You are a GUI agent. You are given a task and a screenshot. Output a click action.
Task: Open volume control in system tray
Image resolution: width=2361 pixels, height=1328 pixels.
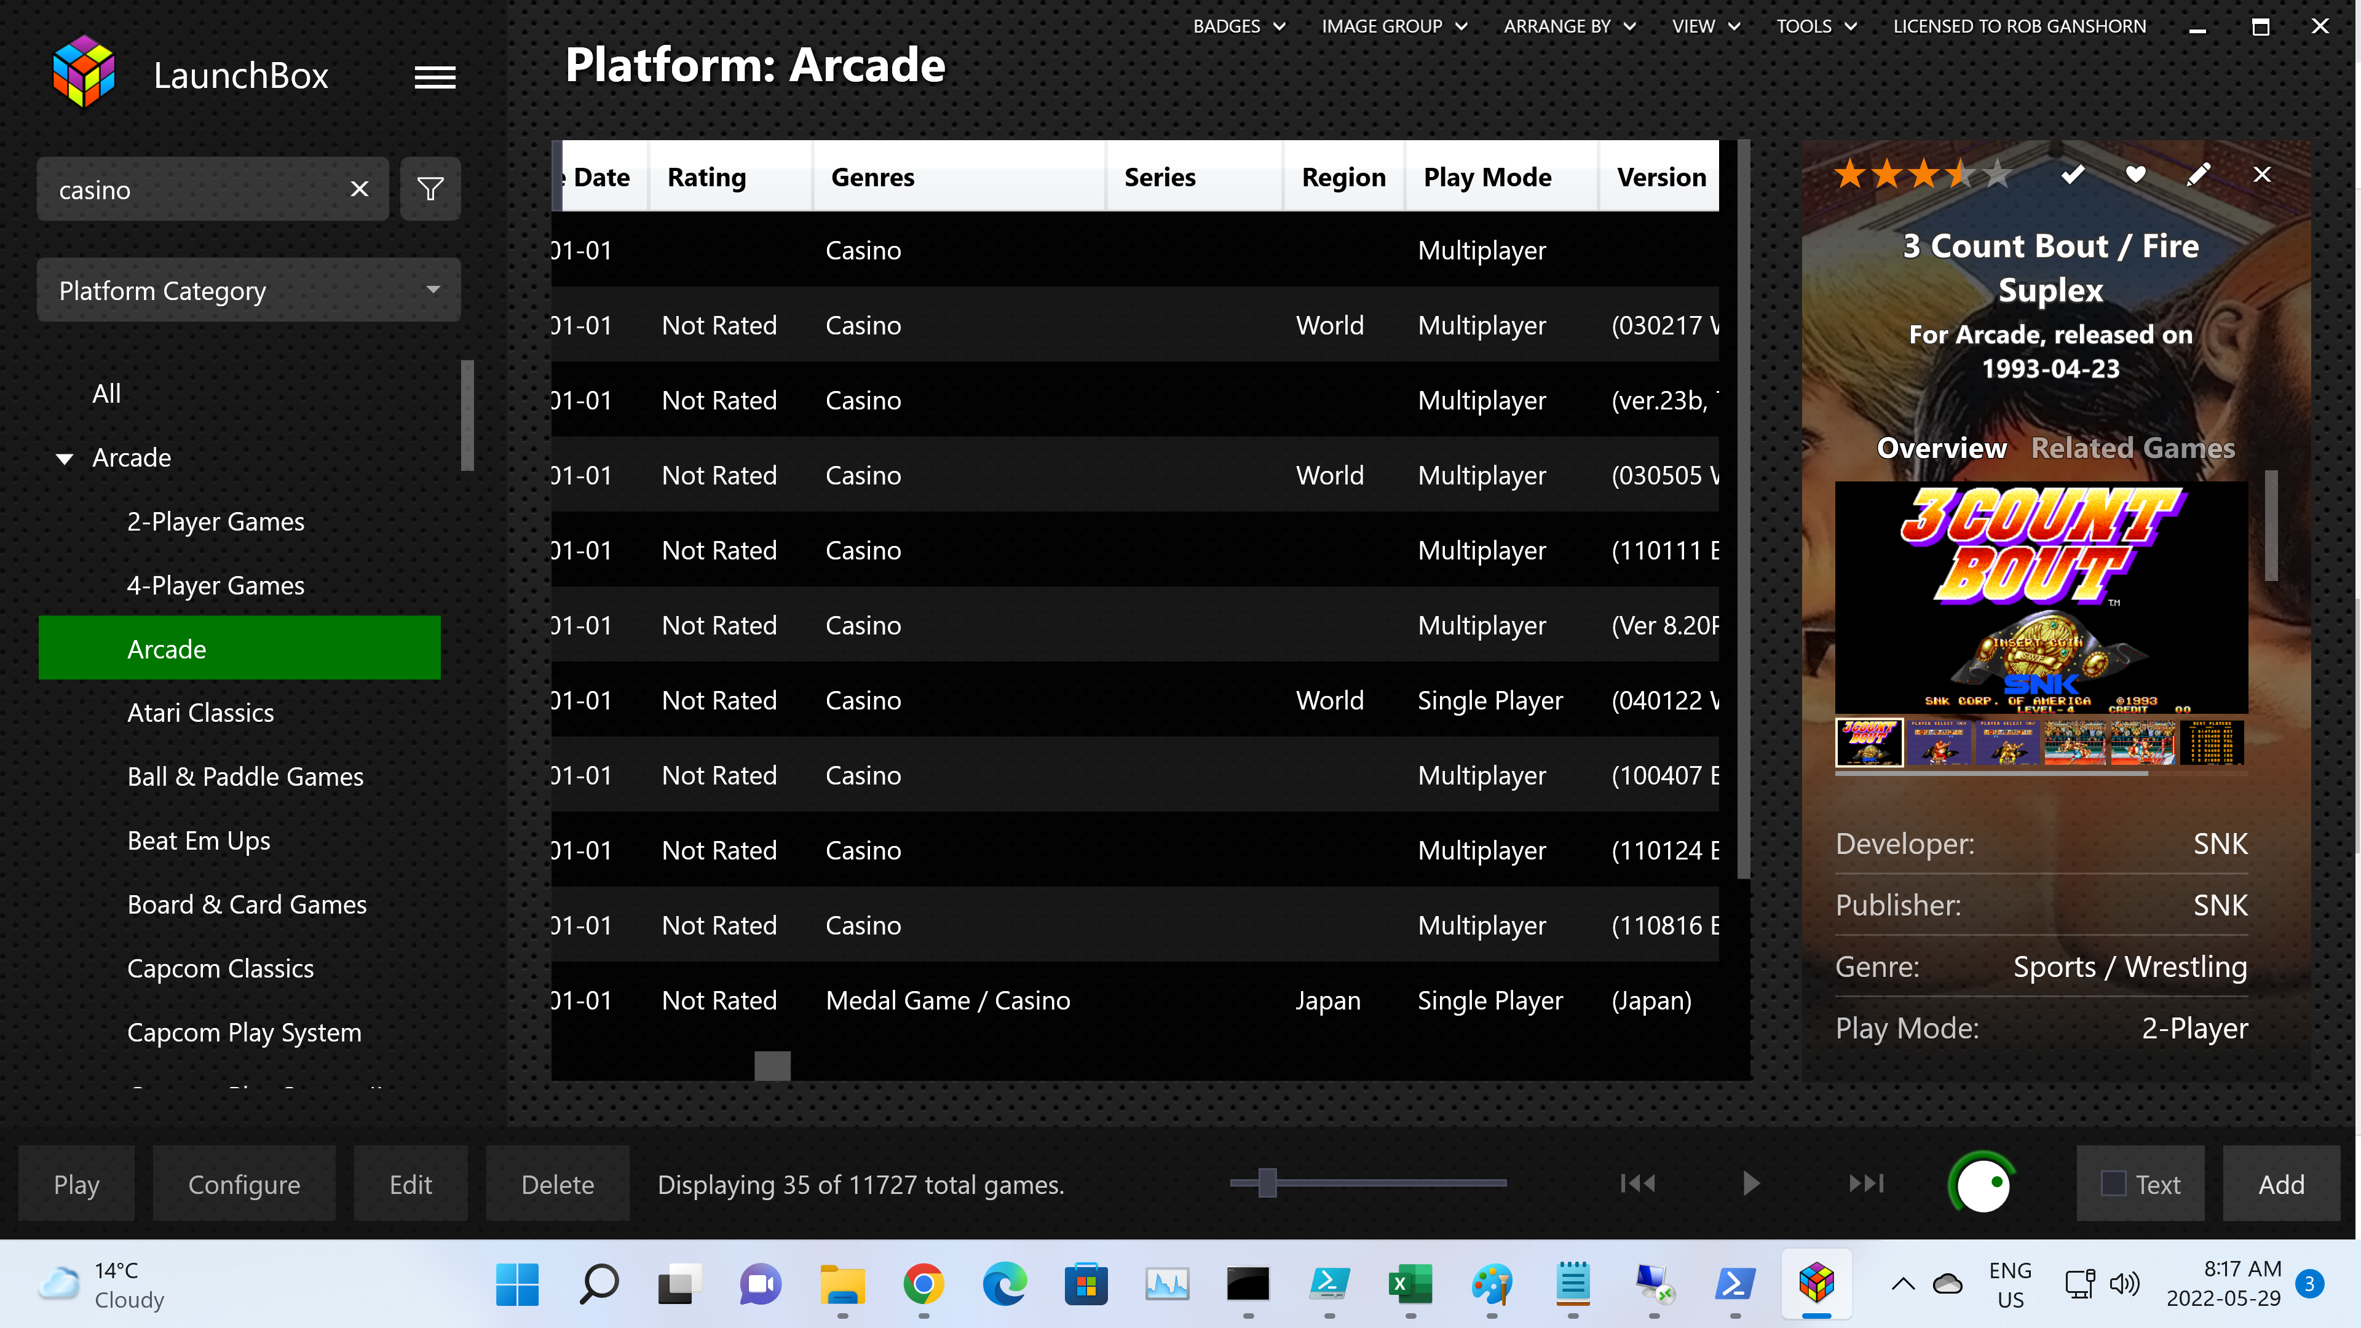2124,1284
